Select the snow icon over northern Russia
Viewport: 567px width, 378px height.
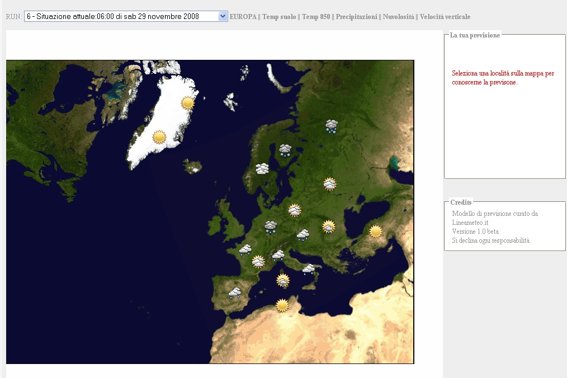(332, 126)
